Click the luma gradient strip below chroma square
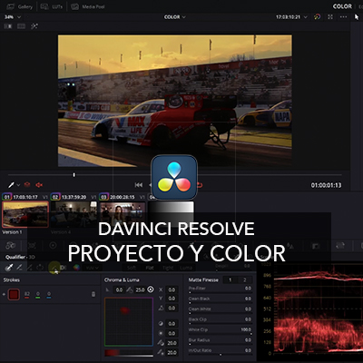 point(129,353)
